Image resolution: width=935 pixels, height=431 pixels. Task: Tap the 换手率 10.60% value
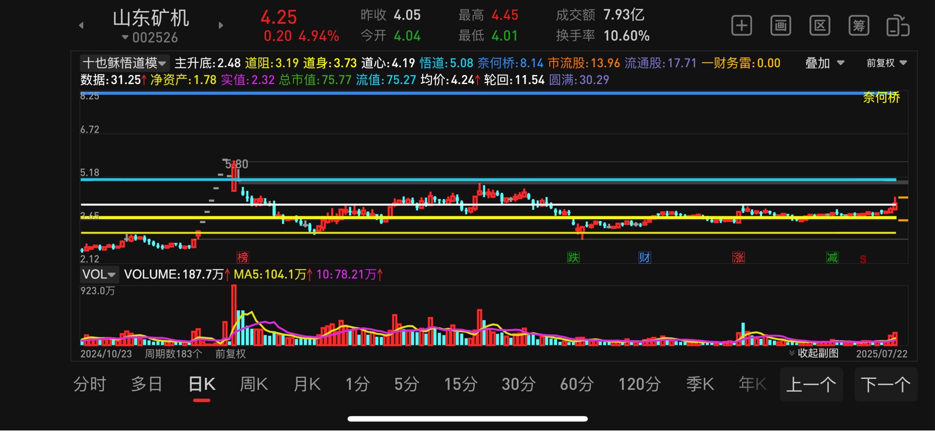click(626, 36)
